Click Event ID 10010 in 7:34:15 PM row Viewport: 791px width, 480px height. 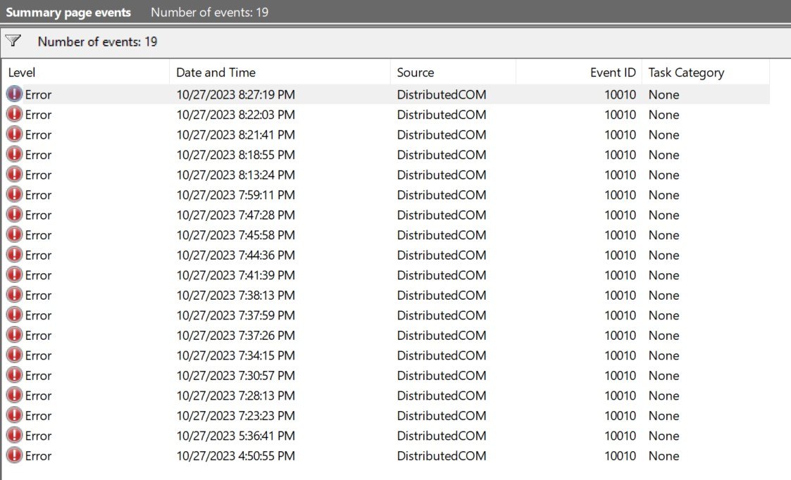621,355
